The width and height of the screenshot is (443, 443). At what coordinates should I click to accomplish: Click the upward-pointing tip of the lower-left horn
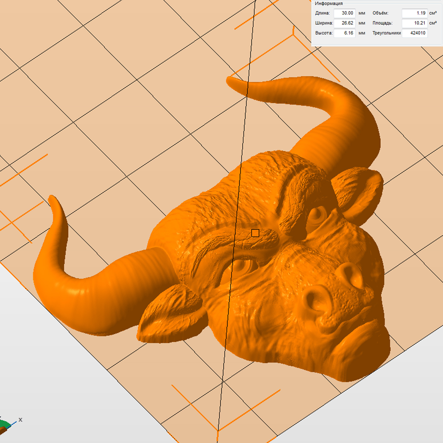click(52, 198)
